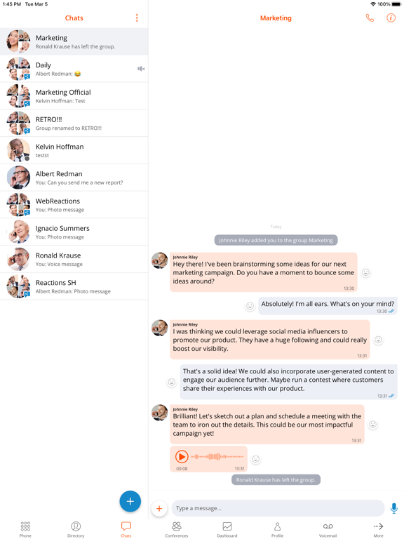The width and height of the screenshot is (404, 539).
Task: Open the Marketing group info icon
Action: coord(391,18)
